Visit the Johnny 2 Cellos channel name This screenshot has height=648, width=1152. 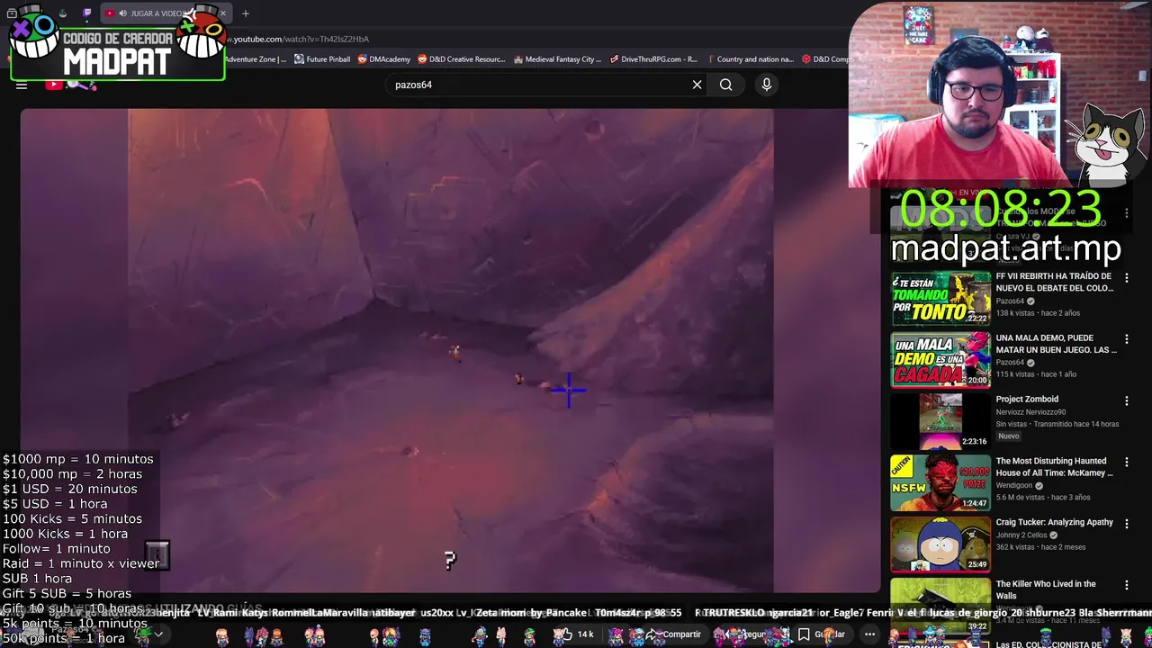tap(1022, 535)
